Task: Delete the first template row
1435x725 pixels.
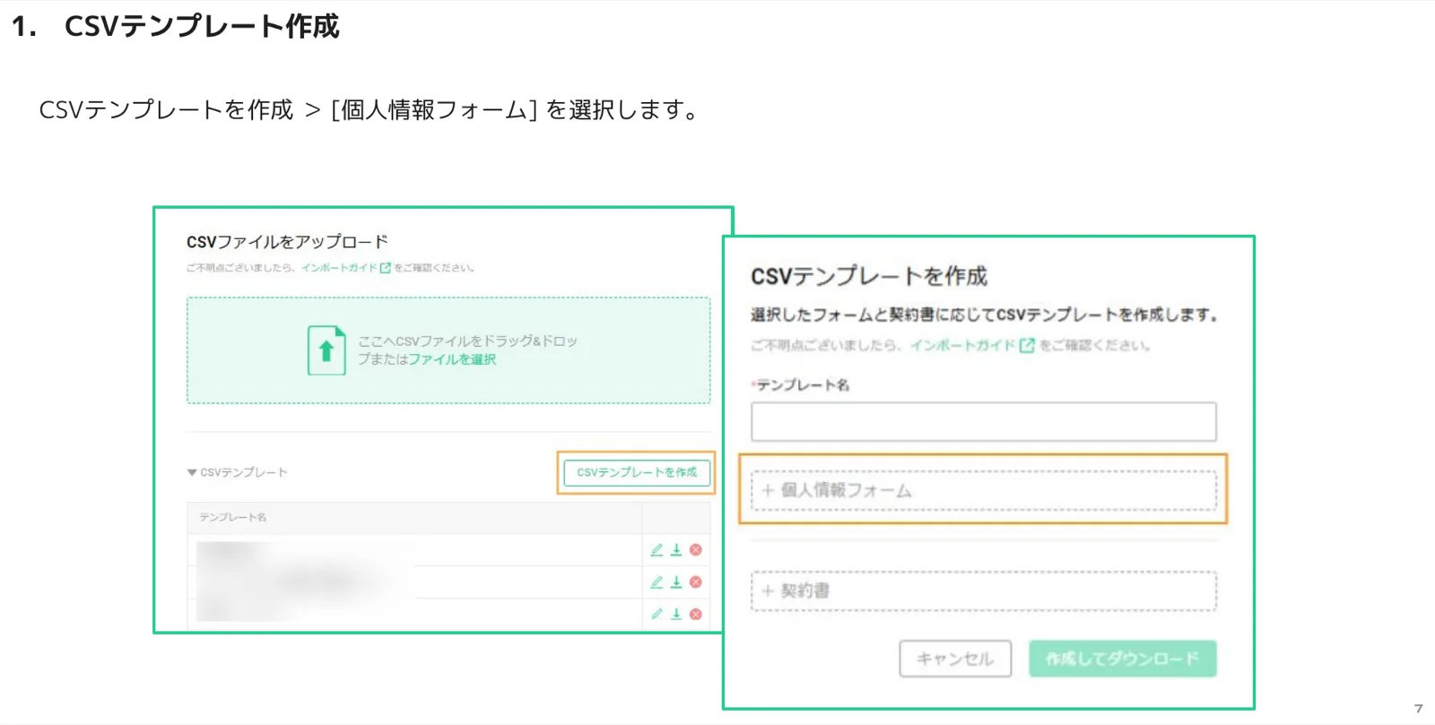Action: [696, 550]
